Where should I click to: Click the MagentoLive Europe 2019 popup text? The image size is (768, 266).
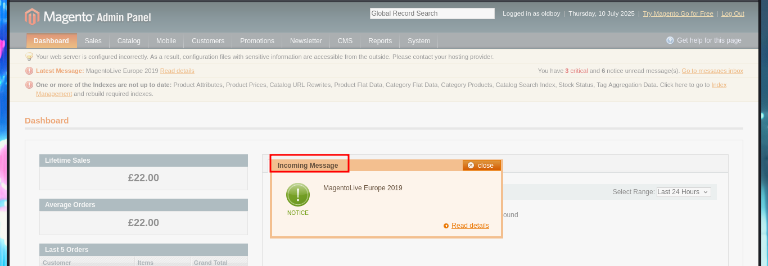[363, 188]
